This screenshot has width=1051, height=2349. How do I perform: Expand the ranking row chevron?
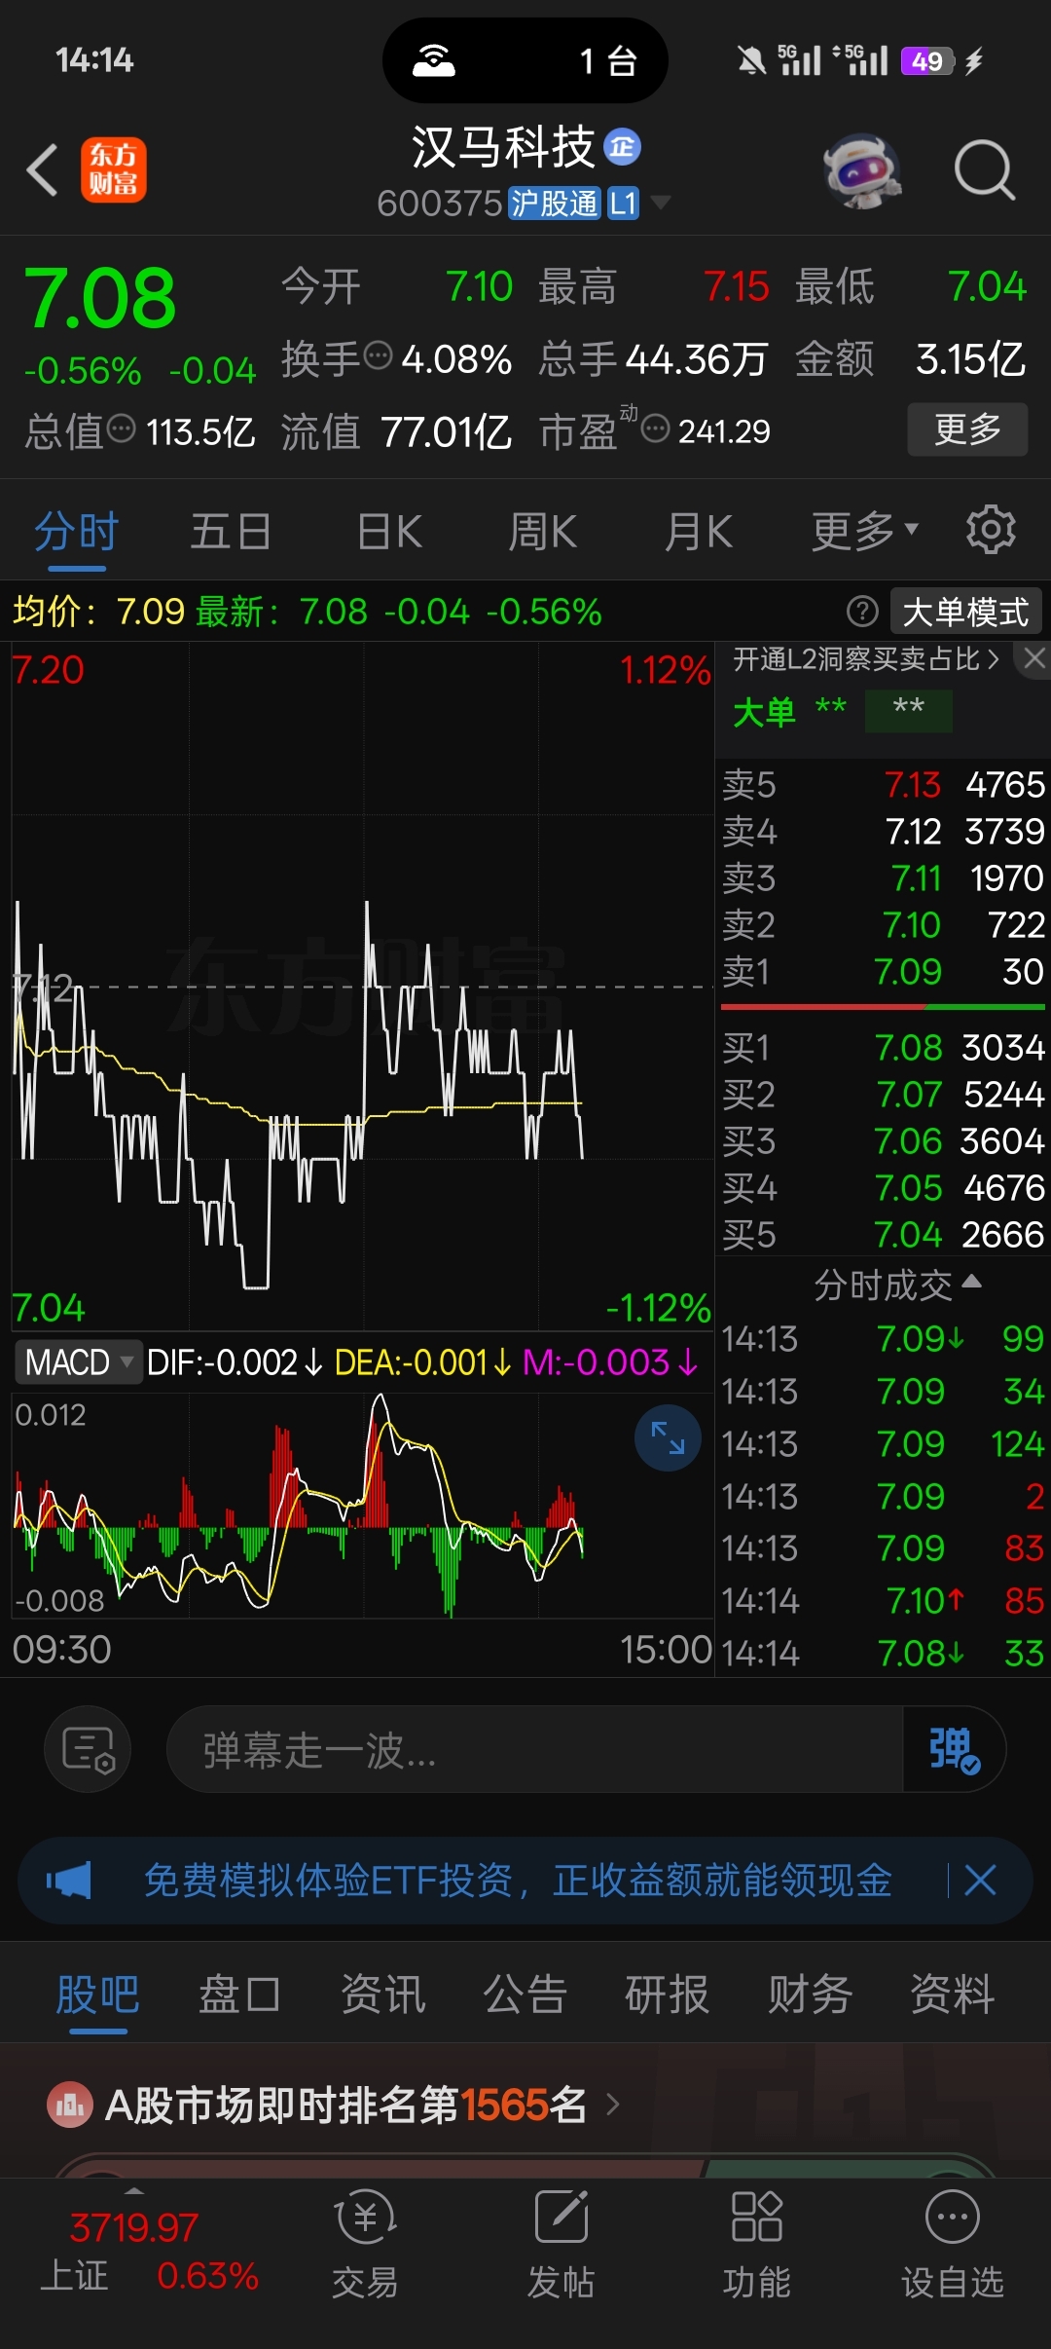(613, 2105)
